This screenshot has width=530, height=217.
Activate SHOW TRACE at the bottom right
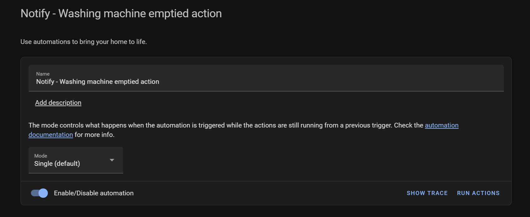pyautogui.click(x=427, y=193)
